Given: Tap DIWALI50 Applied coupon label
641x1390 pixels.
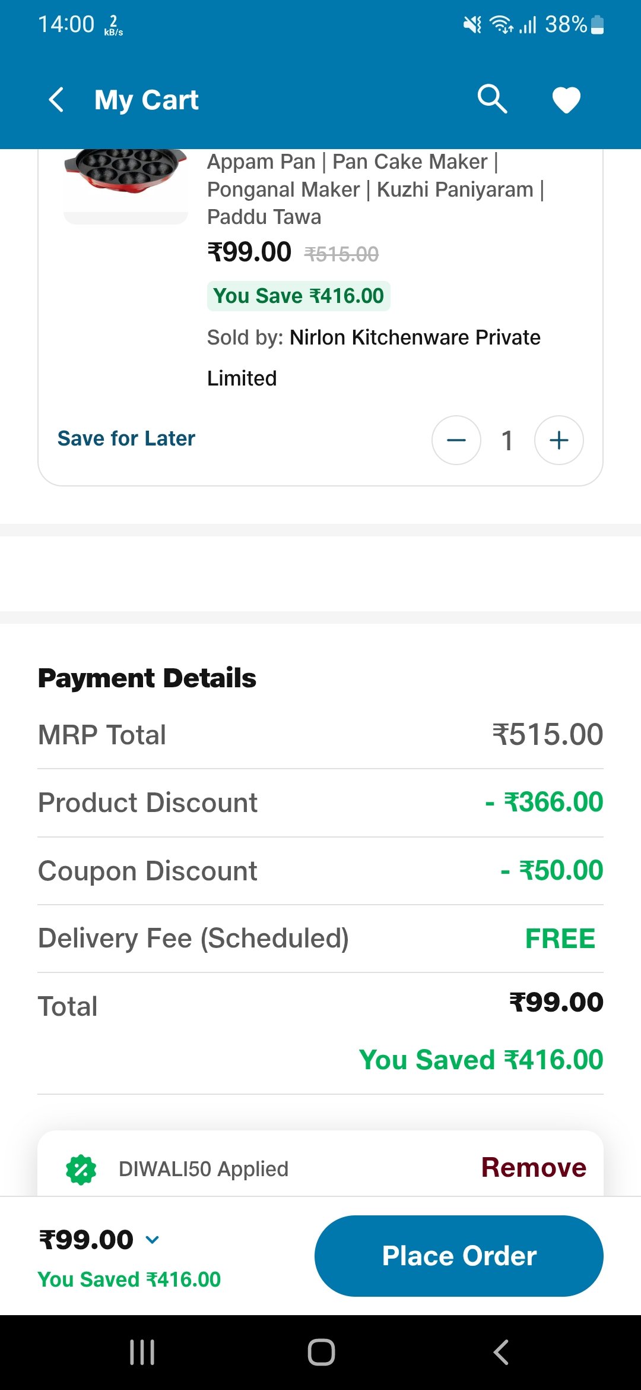Looking at the screenshot, I should coord(203,1169).
